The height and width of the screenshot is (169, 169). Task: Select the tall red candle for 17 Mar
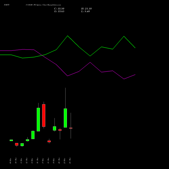tap(44, 115)
